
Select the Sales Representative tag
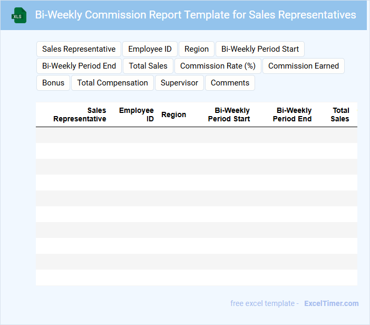pos(79,49)
